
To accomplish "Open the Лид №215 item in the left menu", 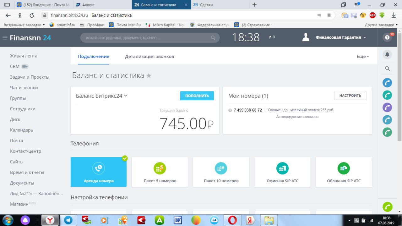I will [36, 194].
